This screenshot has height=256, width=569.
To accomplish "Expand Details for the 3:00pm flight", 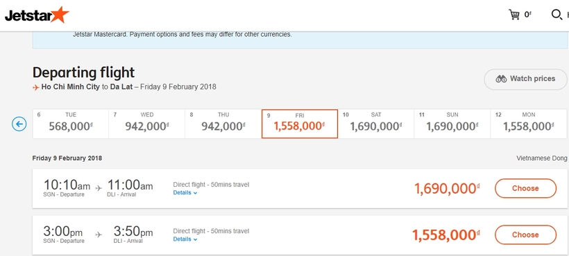I will 185,239.
